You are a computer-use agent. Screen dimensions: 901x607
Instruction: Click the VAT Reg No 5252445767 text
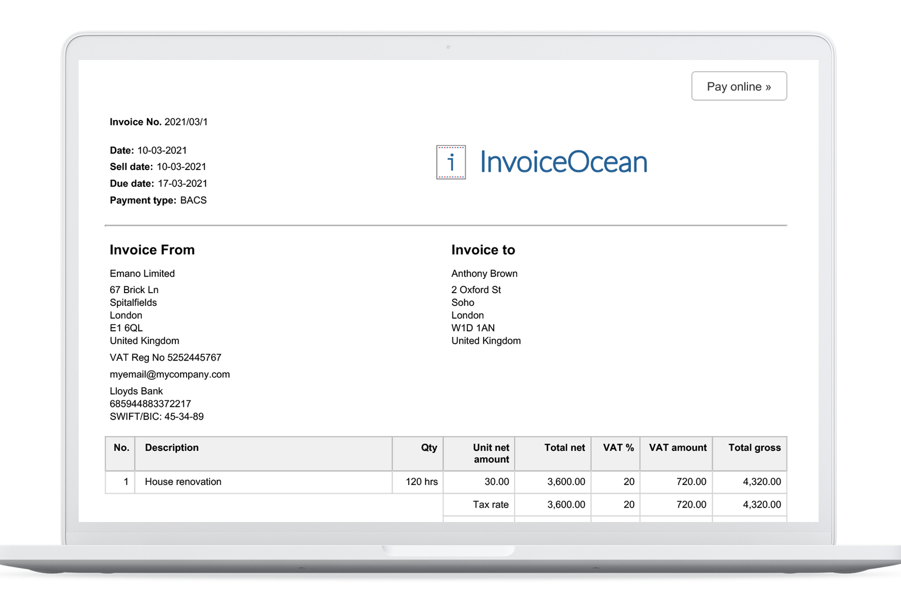coord(165,357)
